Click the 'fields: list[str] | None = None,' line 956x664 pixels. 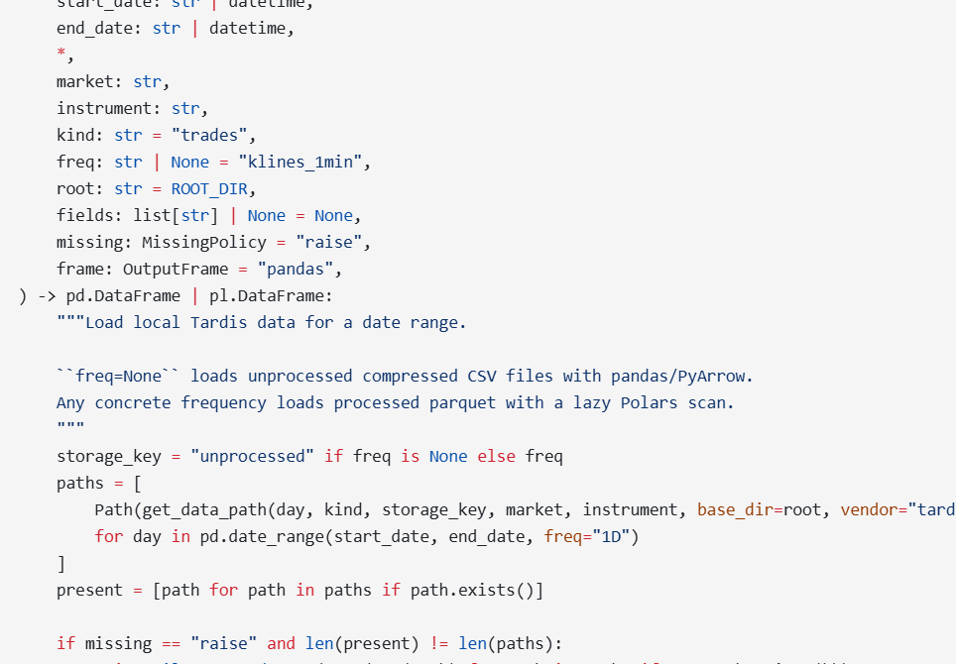click(x=209, y=216)
